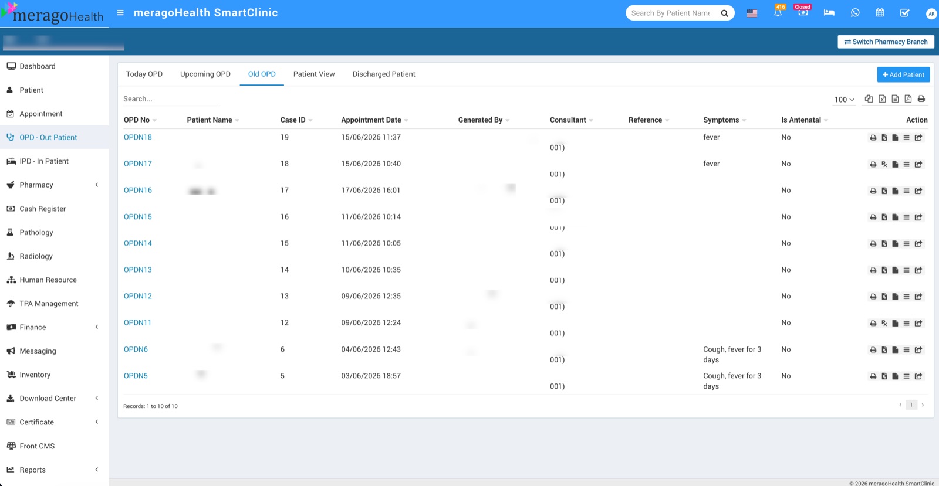This screenshot has width=939, height=486.
Task: Open the bed status icon in header
Action: pyautogui.click(x=829, y=13)
